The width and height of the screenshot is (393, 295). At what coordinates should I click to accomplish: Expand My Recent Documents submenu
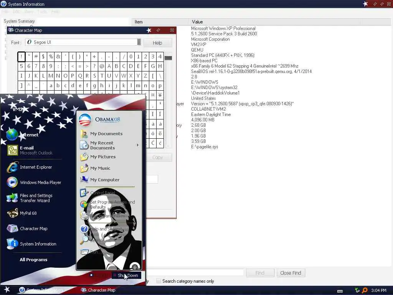point(109,145)
